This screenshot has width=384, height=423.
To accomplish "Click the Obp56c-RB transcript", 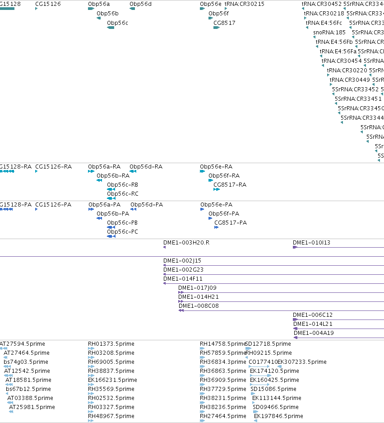I will click(x=111, y=189).
